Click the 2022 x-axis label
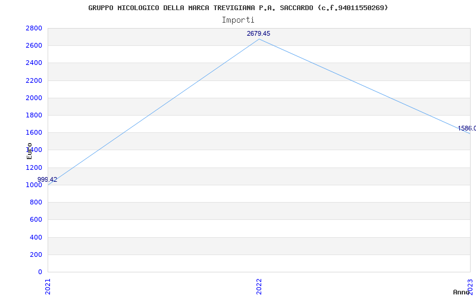This screenshot has height=298, width=476. click(259, 287)
